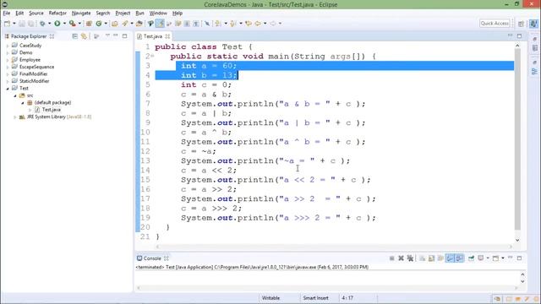
Task: Open the File menu
Action: pyautogui.click(x=7, y=14)
